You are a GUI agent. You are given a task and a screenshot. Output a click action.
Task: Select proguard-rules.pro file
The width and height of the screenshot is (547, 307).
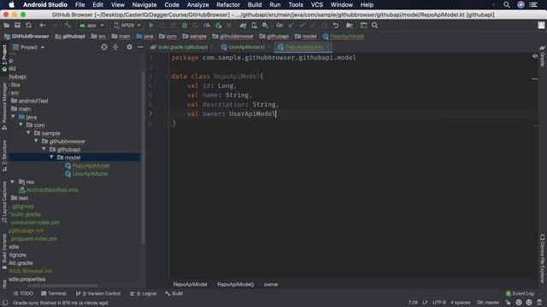[34, 239]
